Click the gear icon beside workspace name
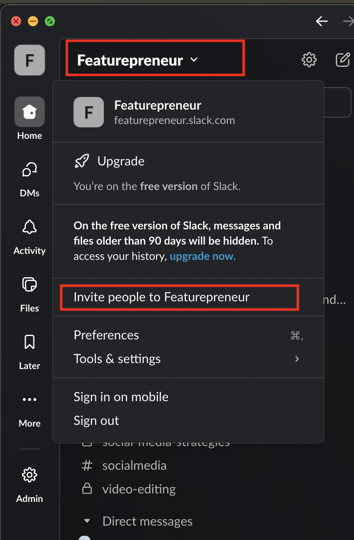This screenshot has height=540, width=354. pos(309,60)
